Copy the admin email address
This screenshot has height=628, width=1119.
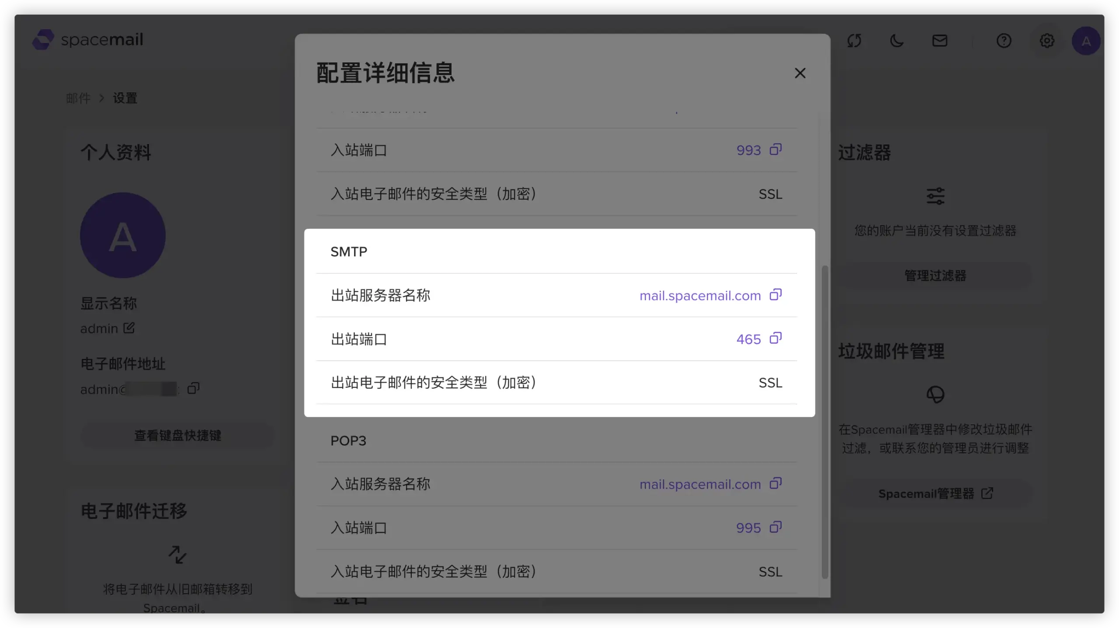pos(193,388)
